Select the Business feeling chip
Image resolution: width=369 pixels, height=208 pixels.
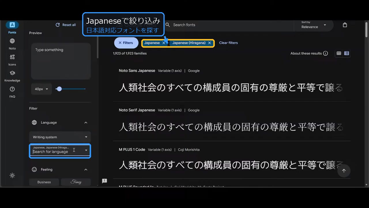tap(44, 182)
